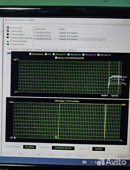Hide CPU Core #1 graph line
The height and width of the screenshot is (170, 130).
pyautogui.click(x=54, y=54)
